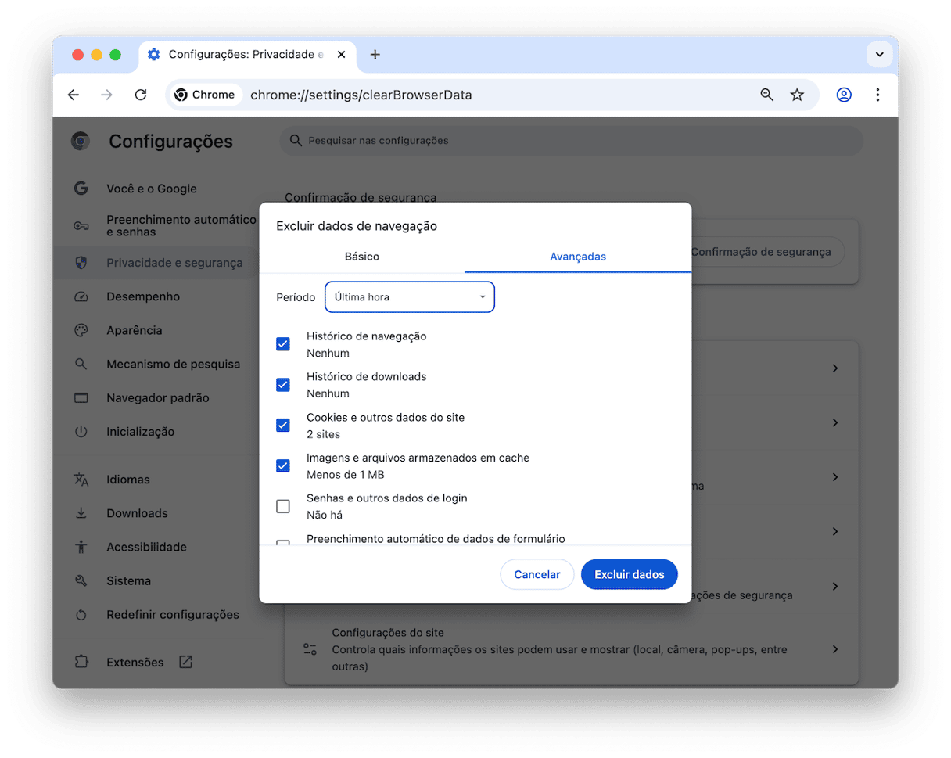Open the Chrome three-dot menu
This screenshot has width=951, height=758.
(877, 95)
